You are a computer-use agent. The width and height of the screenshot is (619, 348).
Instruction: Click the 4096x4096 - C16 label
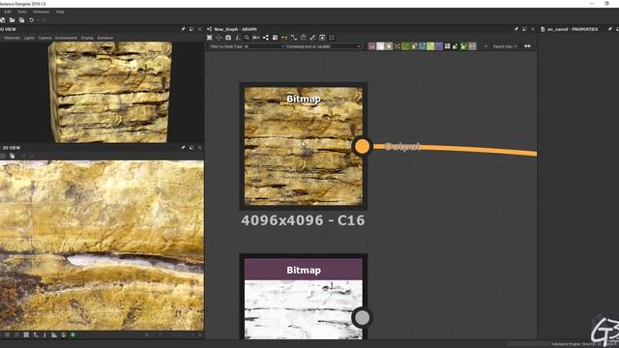coord(303,220)
